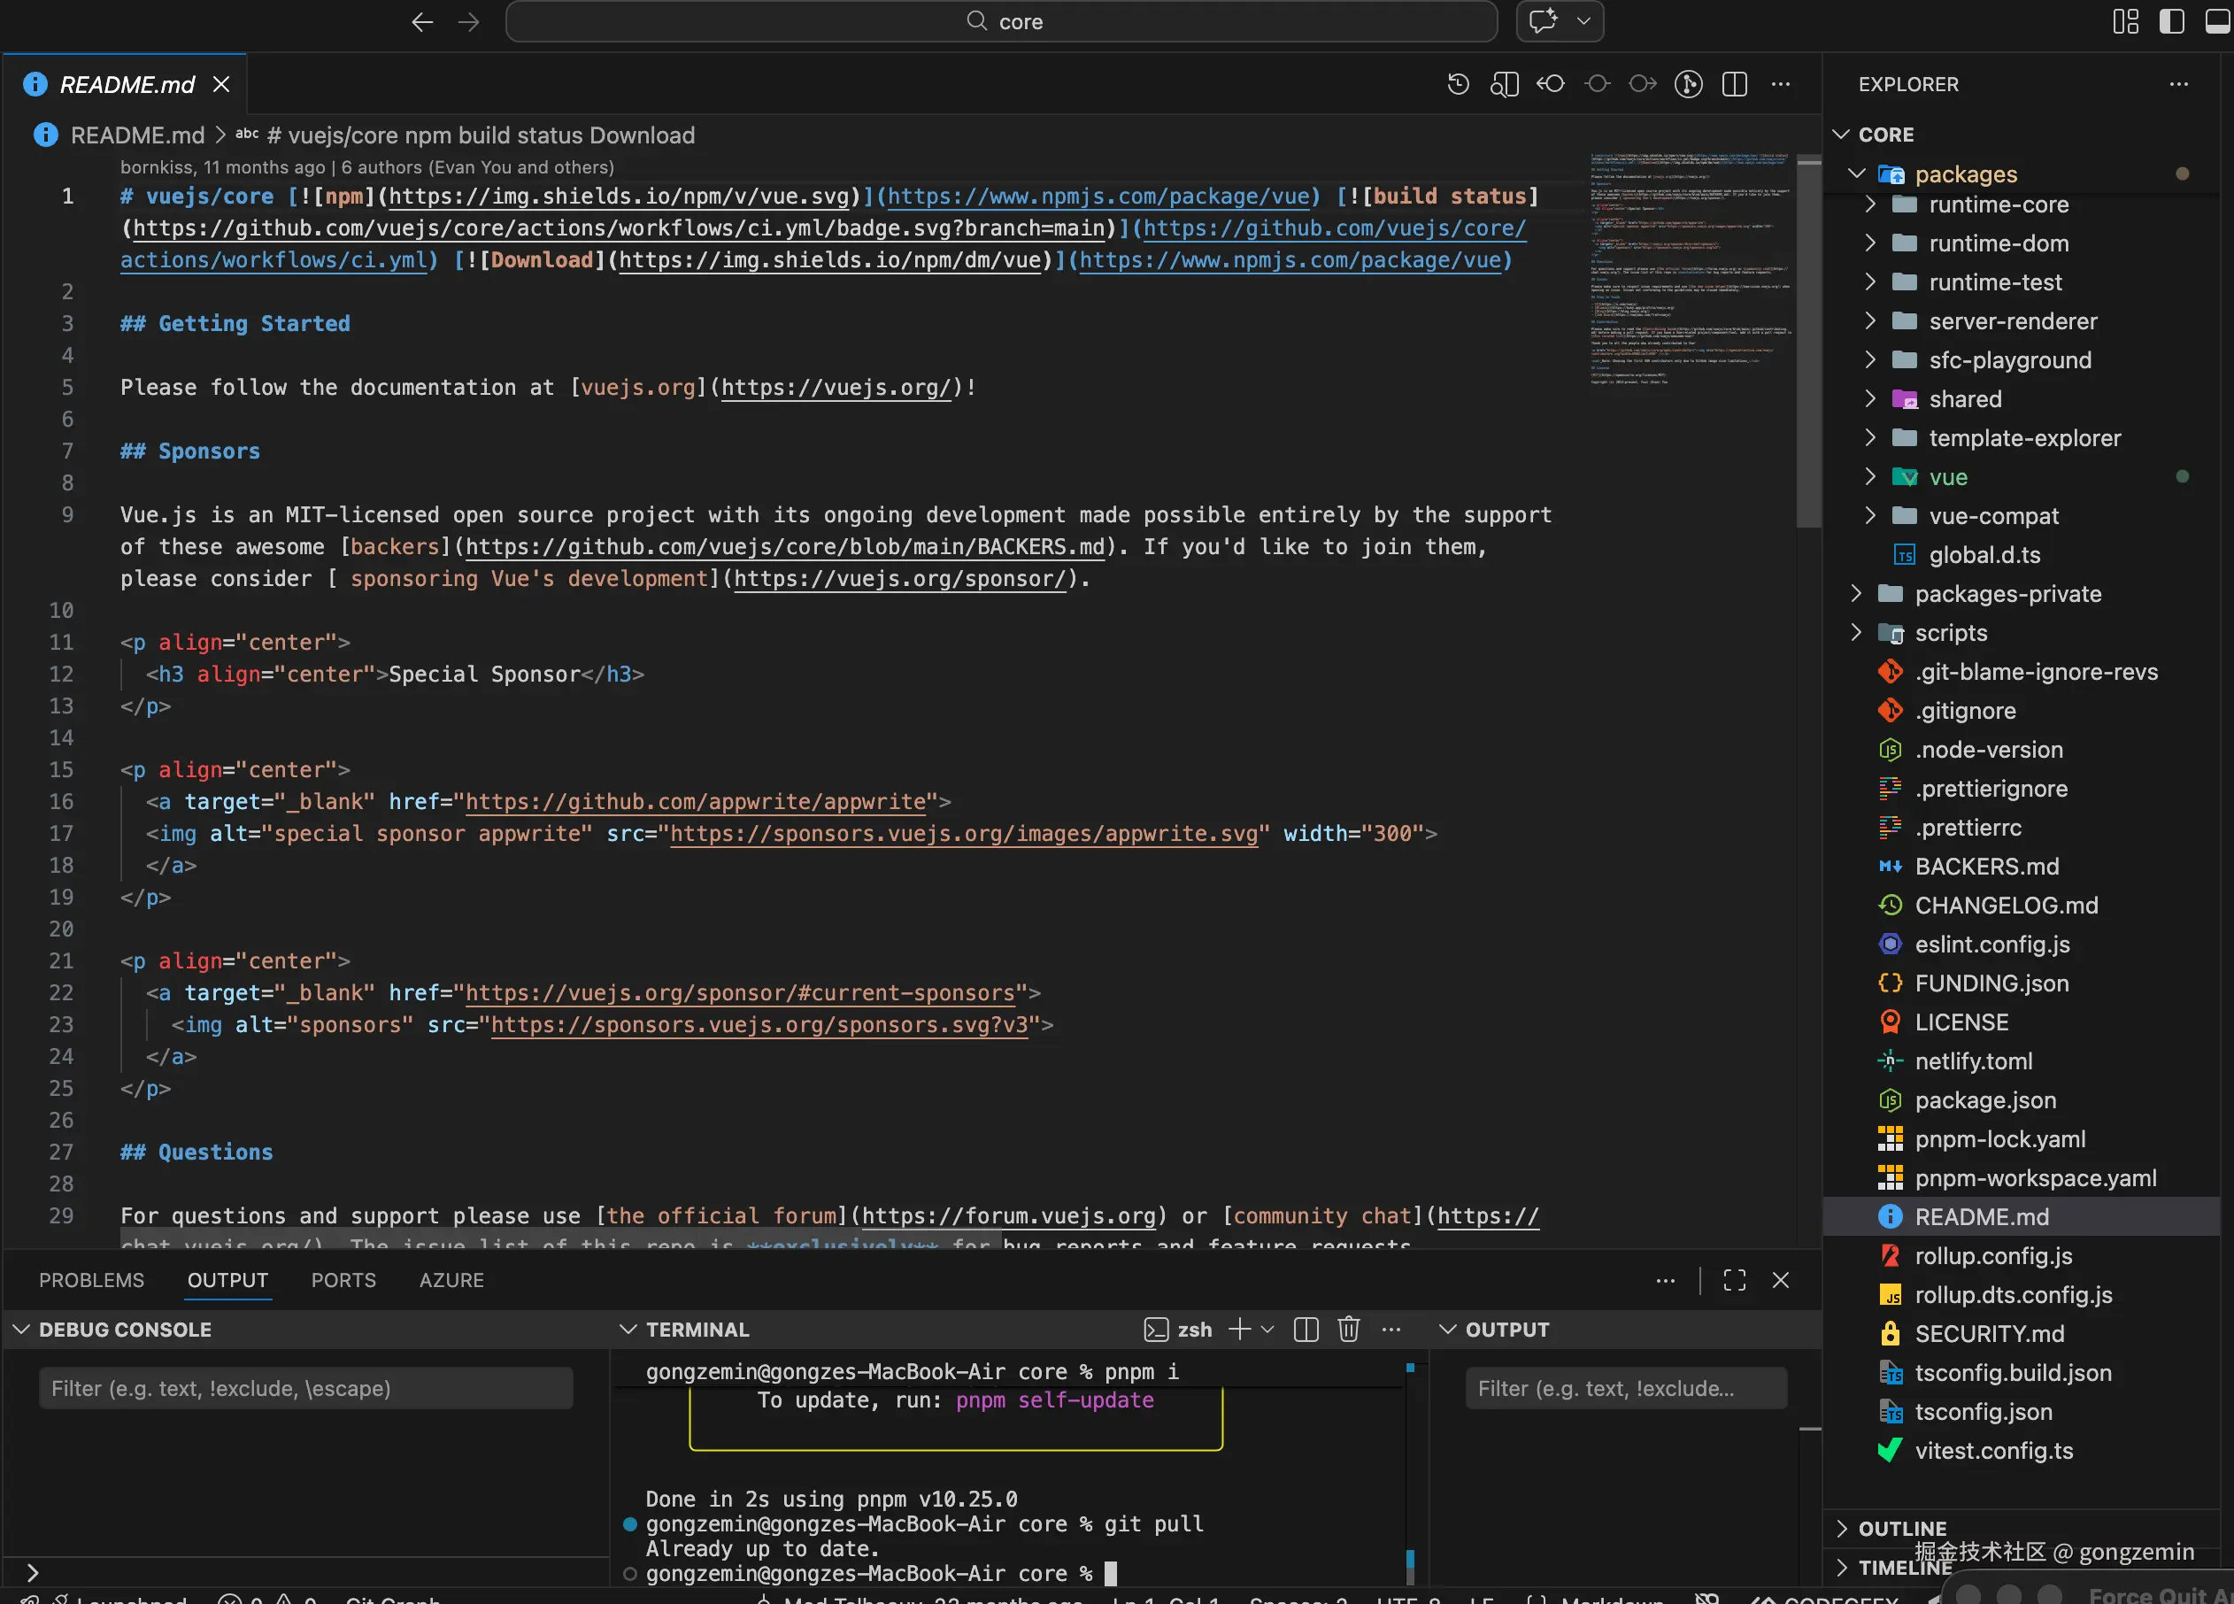Toggle the primary side bar visibility

pos(2171,20)
